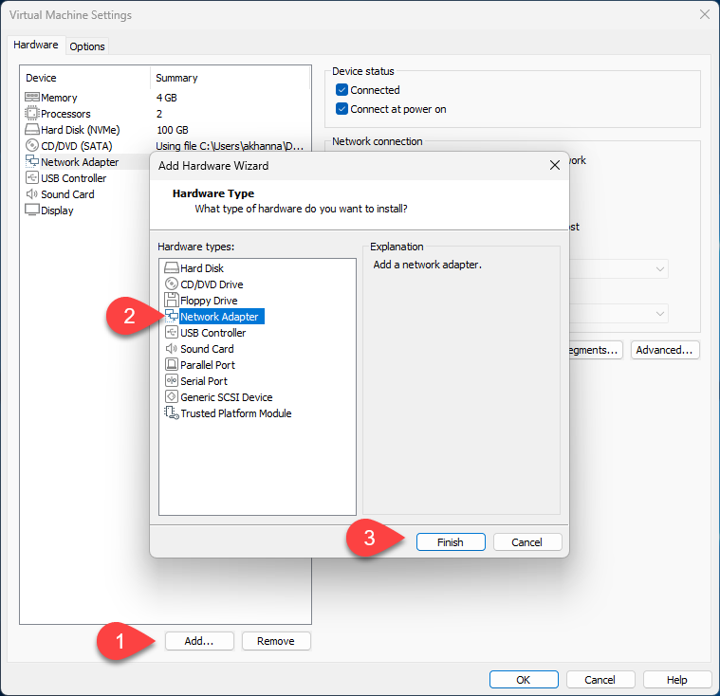Close the Virtual Machine Settings window
720x696 pixels.
click(704, 14)
